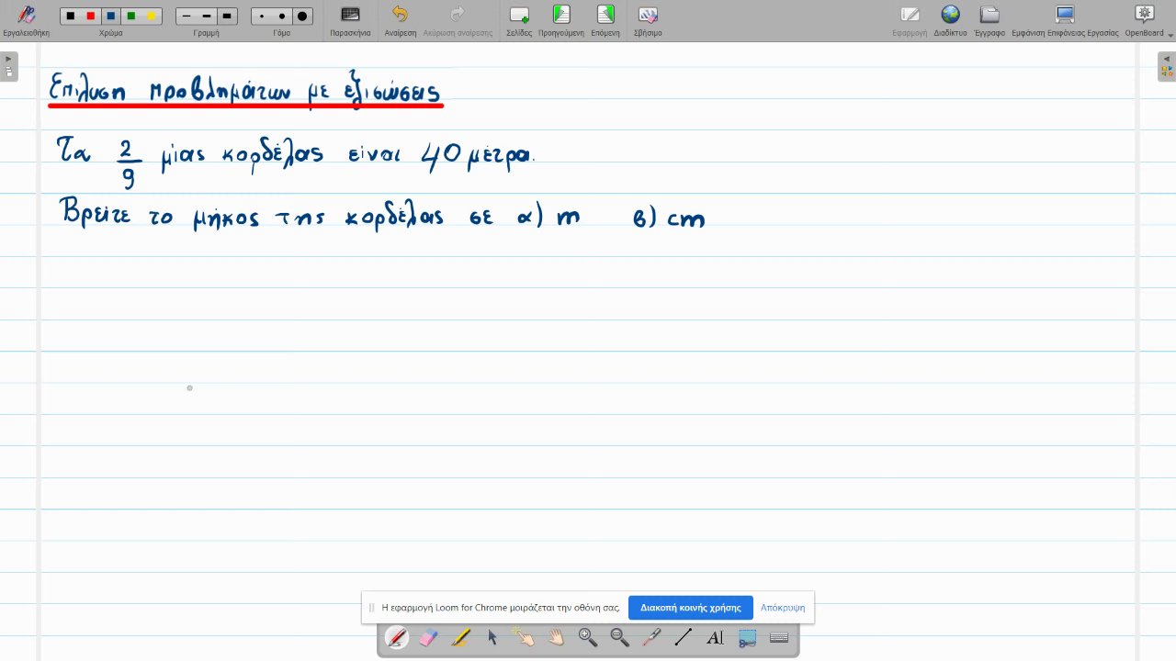Select the straight line drawing tool
This screenshot has height=661, width=1176.
coord(684,637)
